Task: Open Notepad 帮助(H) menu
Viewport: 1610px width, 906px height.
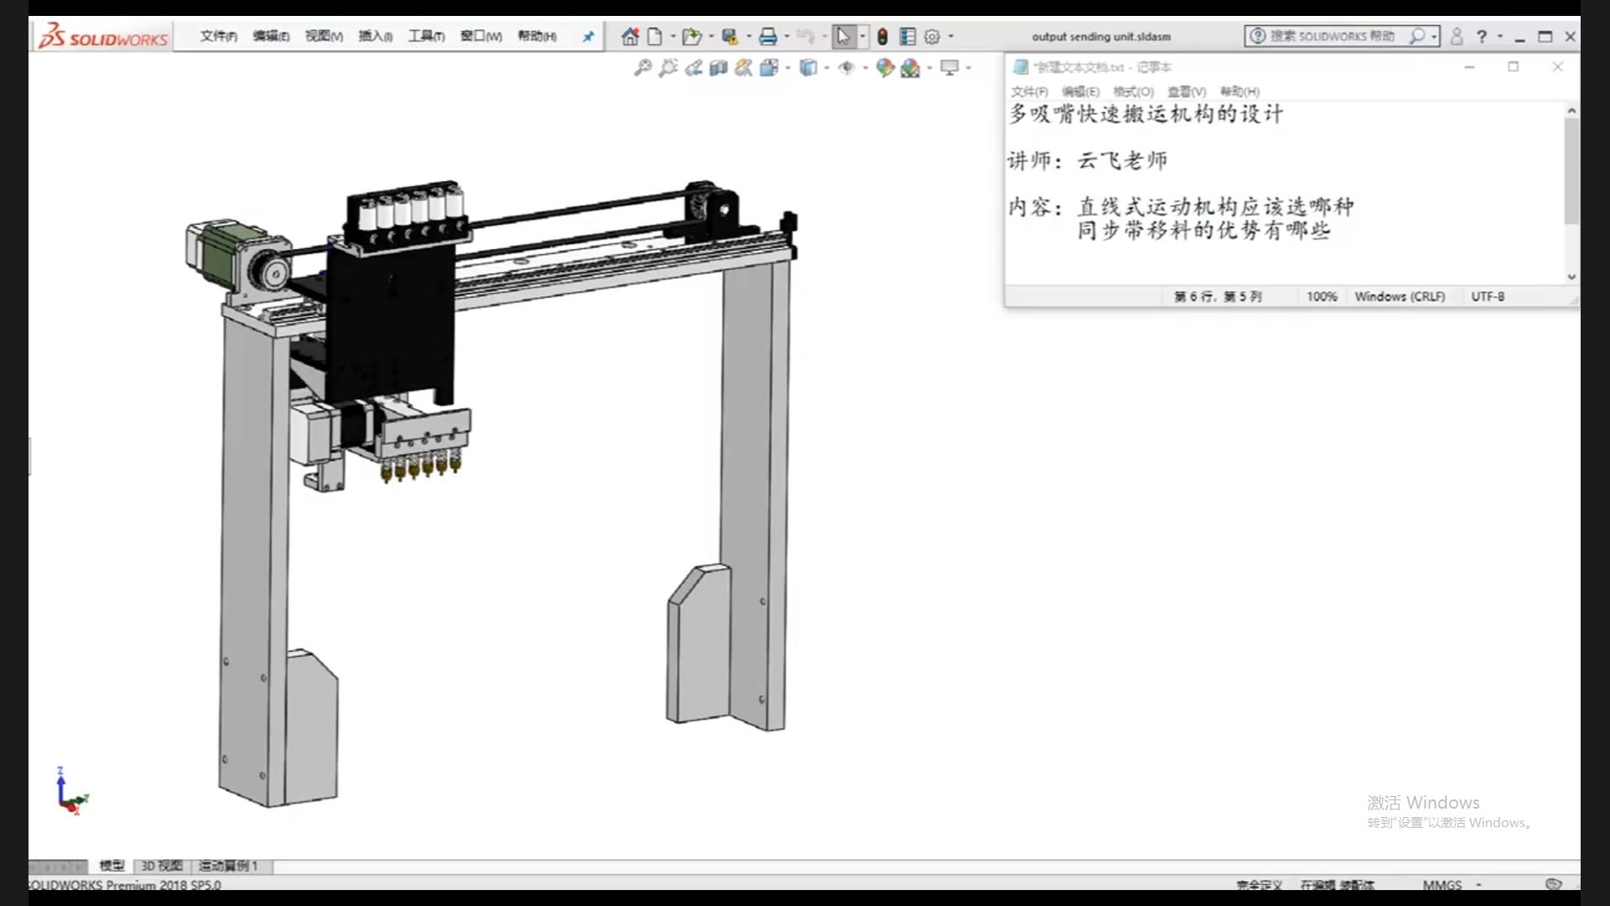Action: pos(1239,91)
